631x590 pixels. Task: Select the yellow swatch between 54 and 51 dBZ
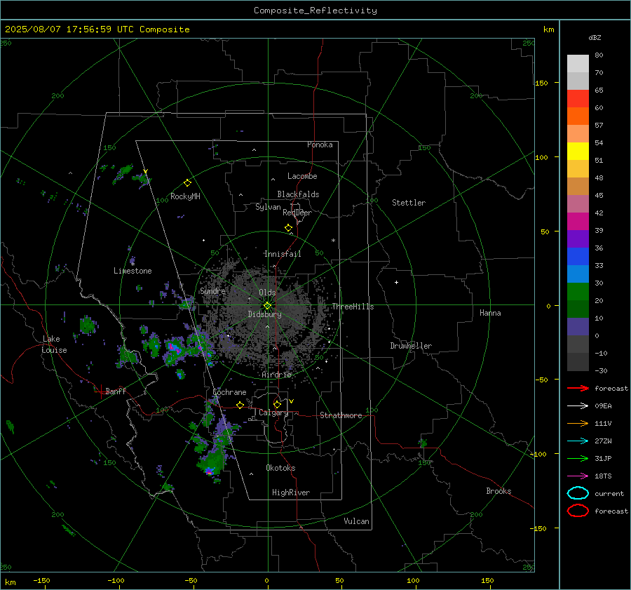coord(578,152)
